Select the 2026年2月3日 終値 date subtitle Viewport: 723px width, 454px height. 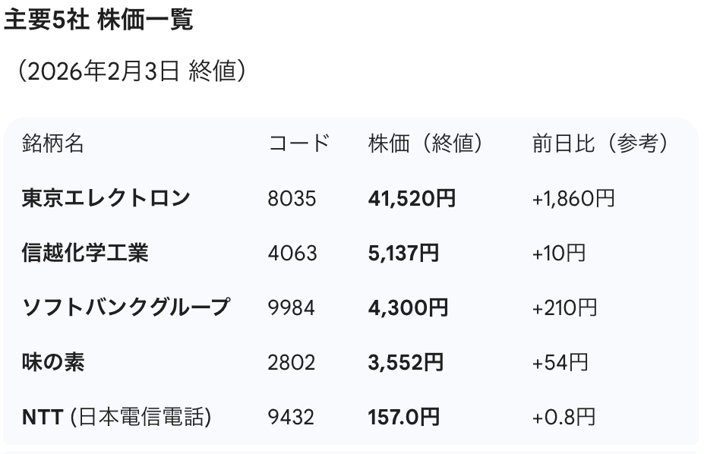coord(132,72)
